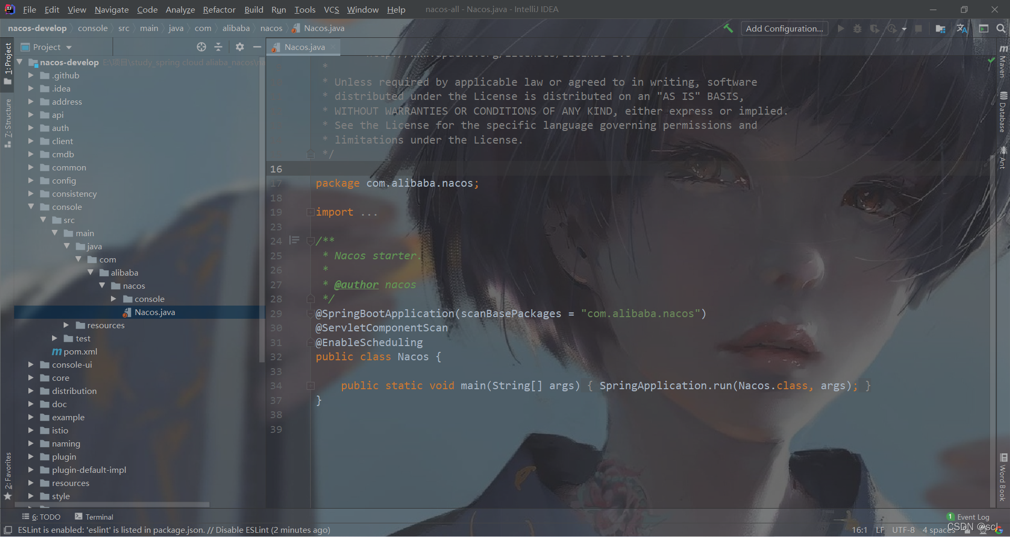The width and height of the screenshot is (1010, 537).
Task: Open the Word Book tool window
Action: pyautogui.click(x=1003, y=478)
